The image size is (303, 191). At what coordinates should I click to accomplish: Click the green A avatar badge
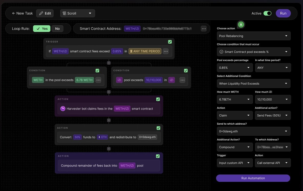click(x=241, y=25)
